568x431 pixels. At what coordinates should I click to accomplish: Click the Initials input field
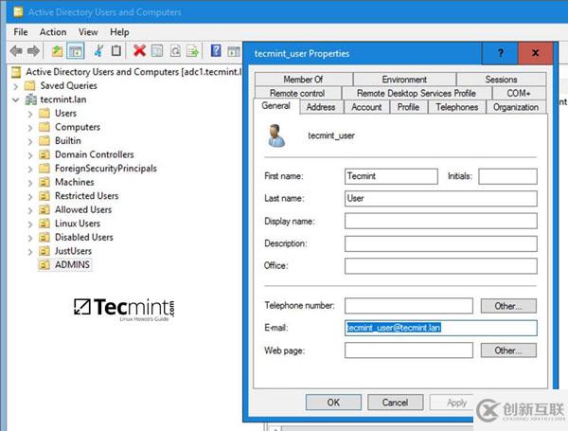(507, 176)
